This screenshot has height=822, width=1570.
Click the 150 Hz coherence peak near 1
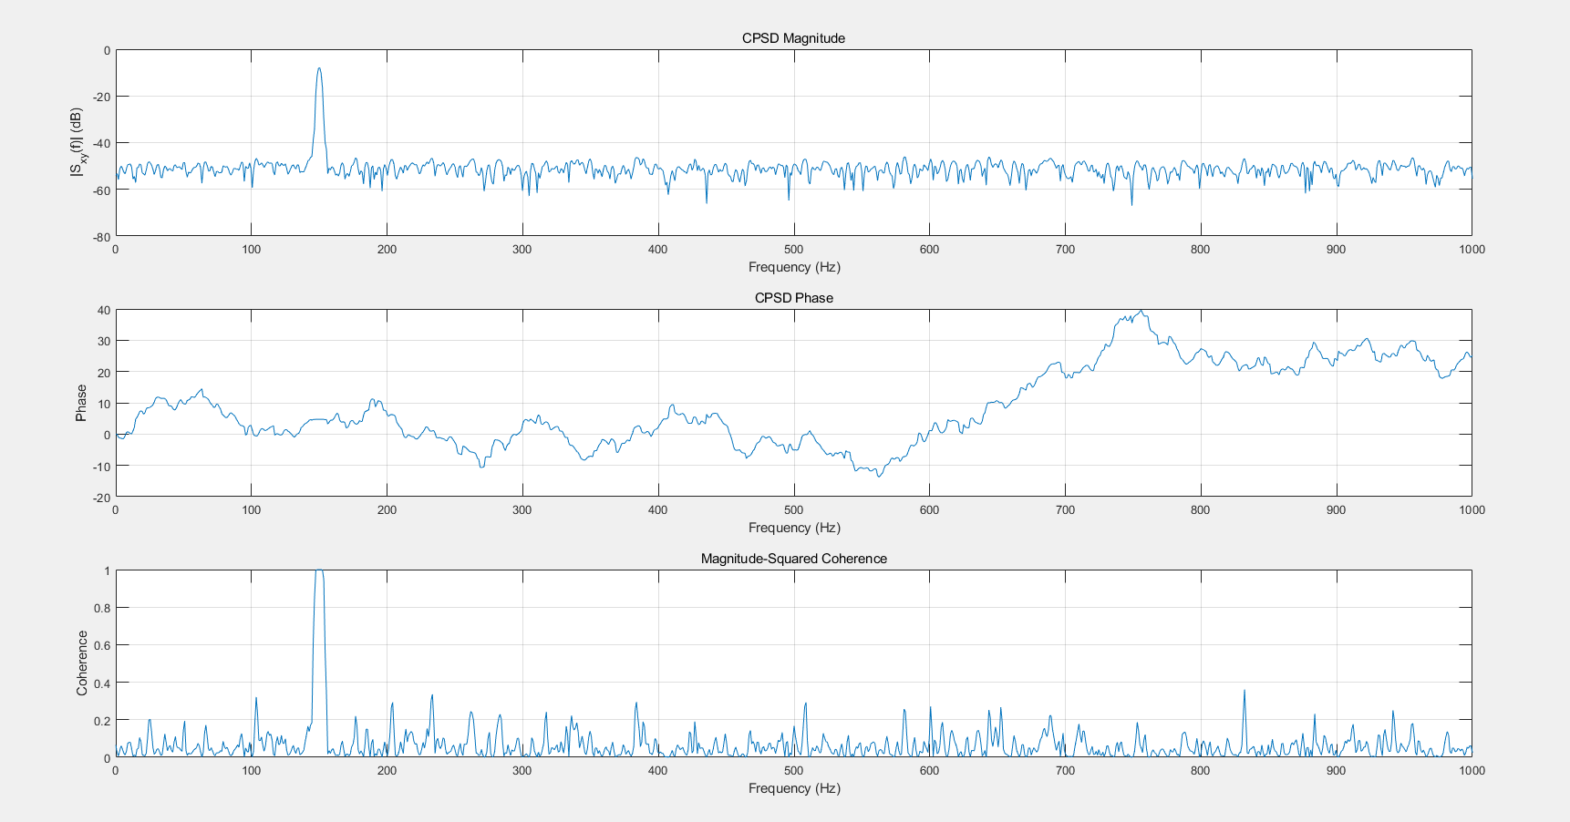pos(319,572)
